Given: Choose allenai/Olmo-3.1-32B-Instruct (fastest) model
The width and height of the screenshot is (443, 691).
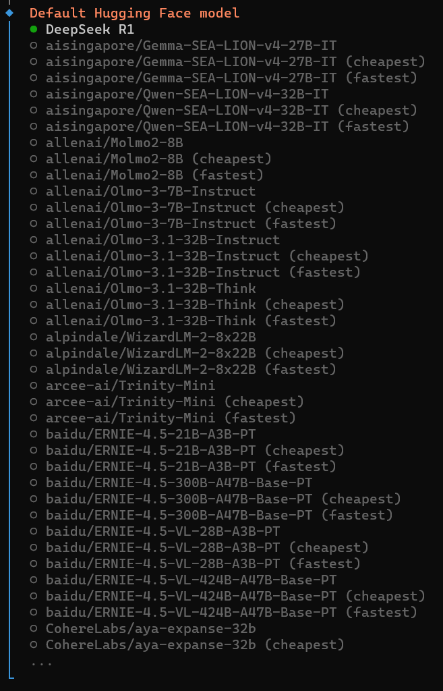Looking at the screenshot, I should 203,273.
